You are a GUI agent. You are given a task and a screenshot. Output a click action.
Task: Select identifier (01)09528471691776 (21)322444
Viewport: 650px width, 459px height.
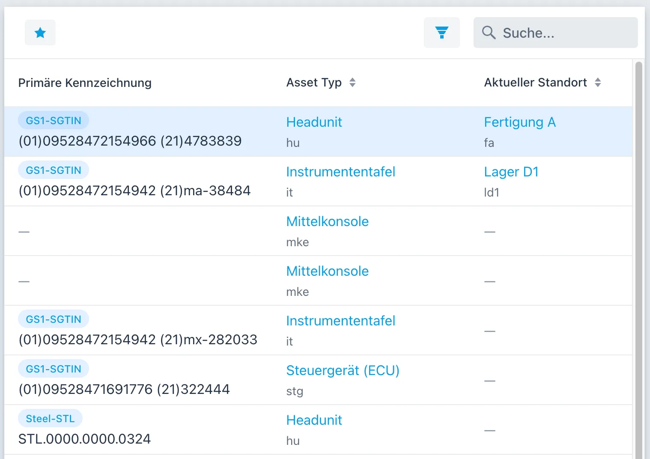(x=124, y=389)
